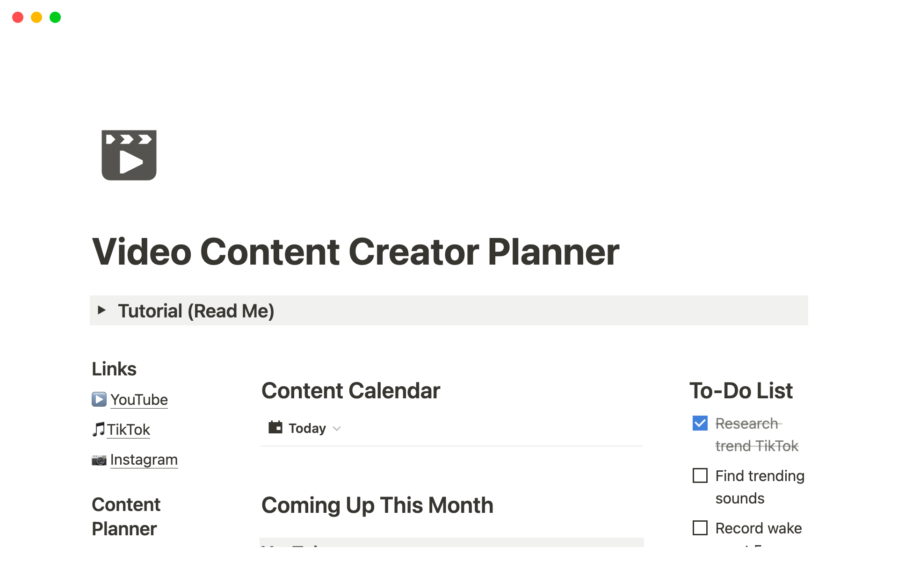This screenshot has width=898, height=561.
Task: Click the Content Planner heading
Action: (x=125, y=517)
